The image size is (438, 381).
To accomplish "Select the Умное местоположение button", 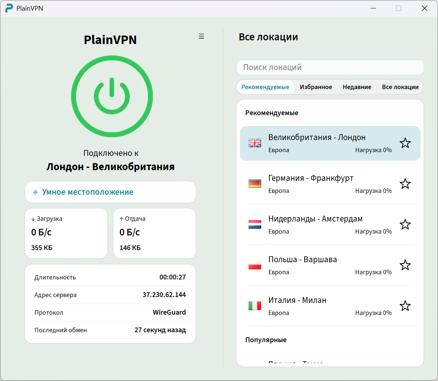I will tap(110, 192).
